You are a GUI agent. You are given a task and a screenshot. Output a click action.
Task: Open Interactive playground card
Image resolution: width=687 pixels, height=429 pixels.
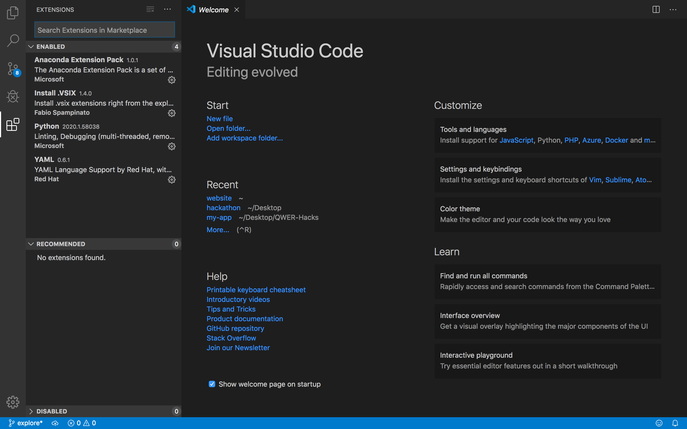coord(548,361)
